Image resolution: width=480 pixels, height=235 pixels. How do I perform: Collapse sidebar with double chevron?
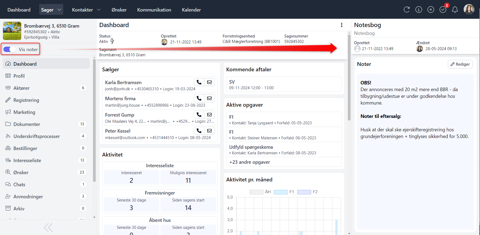[48, 227]
